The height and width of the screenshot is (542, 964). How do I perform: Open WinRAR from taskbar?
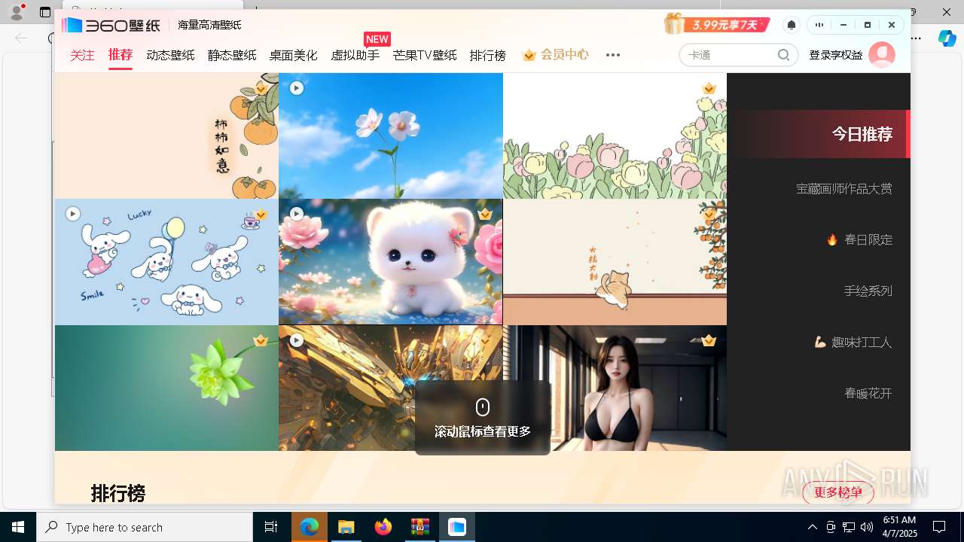click(420, 527)
